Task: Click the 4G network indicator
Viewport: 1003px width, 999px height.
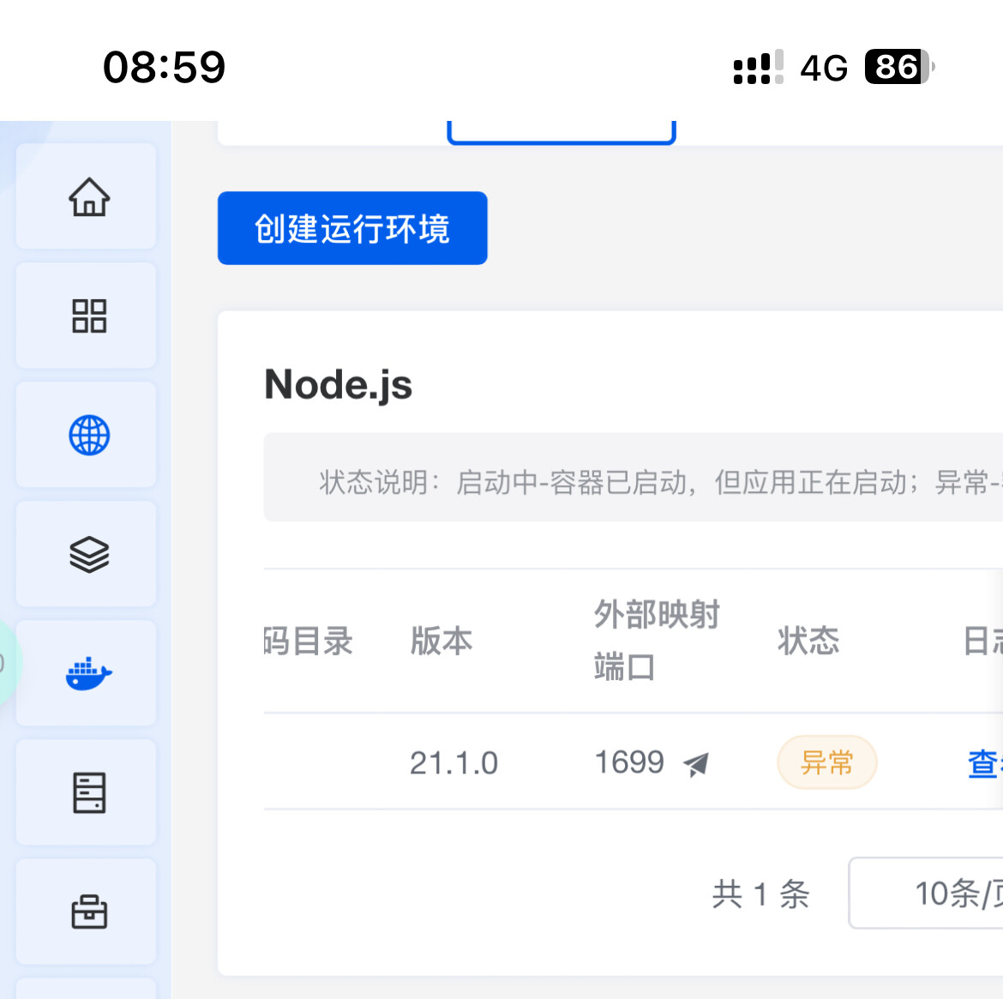Action: [x=824, y=67]
